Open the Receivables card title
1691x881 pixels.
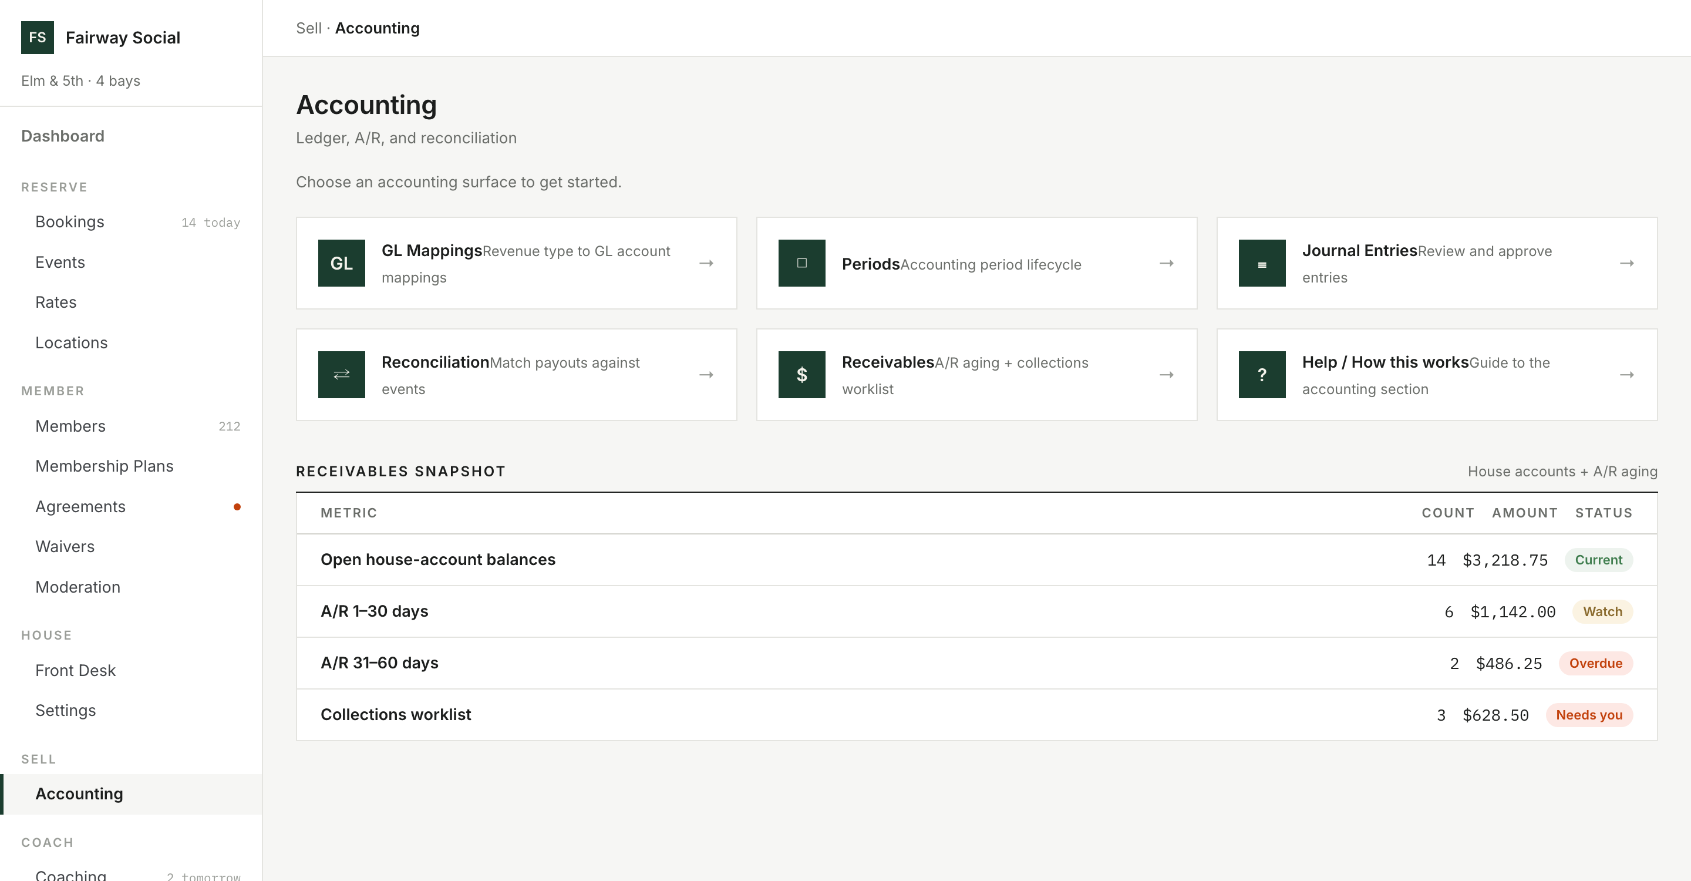click(x=888, y=362)
